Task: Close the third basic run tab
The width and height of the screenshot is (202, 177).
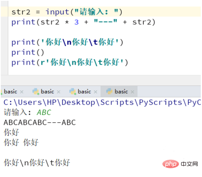Action: click(95, 92)
